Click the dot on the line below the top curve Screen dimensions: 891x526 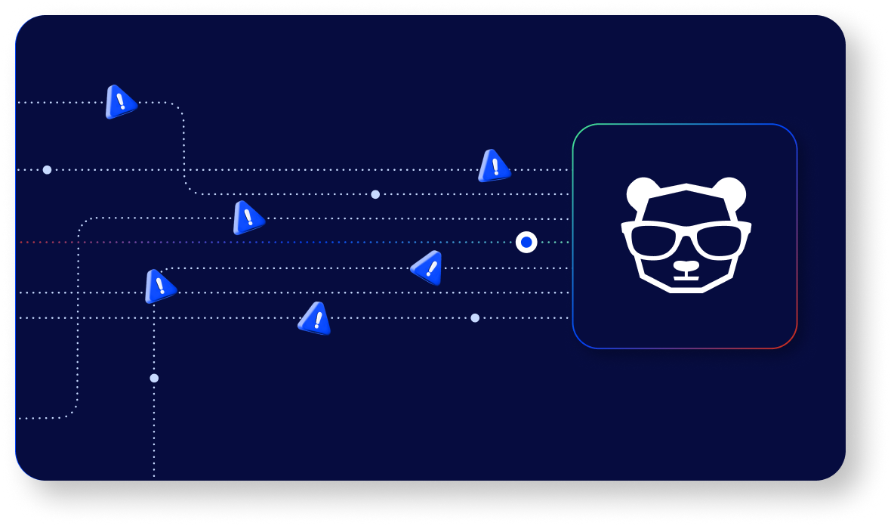(375, 194)
